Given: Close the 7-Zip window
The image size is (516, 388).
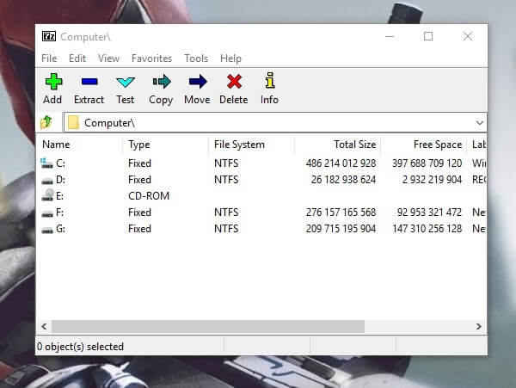Looking at the screenshot, I should (x=468, y=36).
